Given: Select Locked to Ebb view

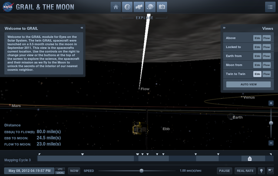Looking at the screenshot, I should click(x=257, y=47).
